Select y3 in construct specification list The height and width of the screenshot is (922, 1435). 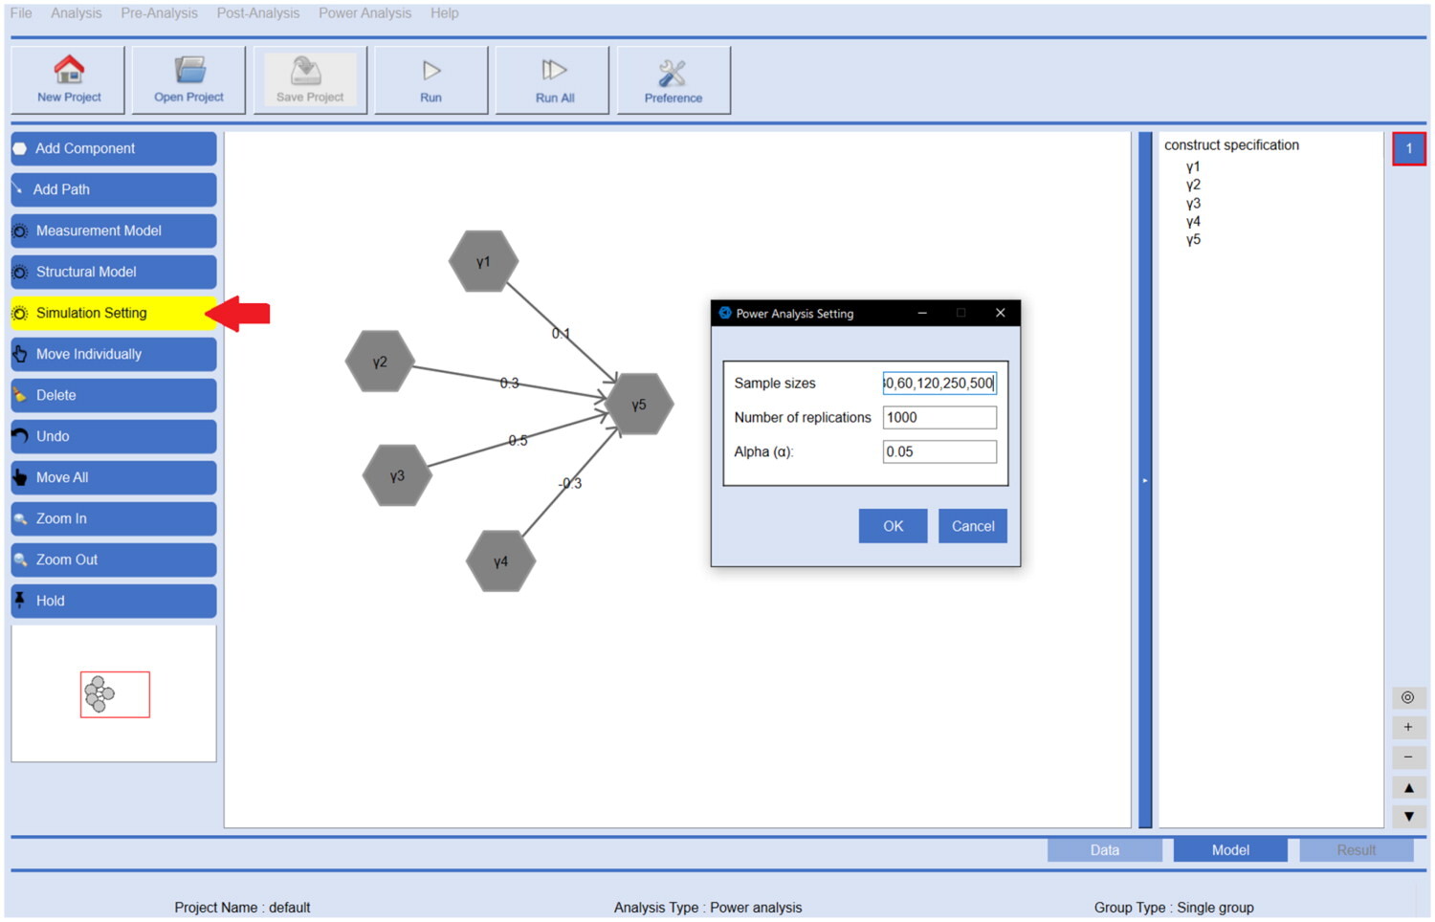point(1193,204)
